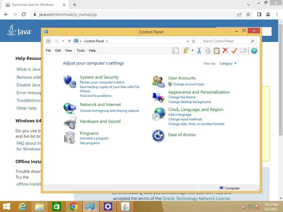
Task: Open Windows Store from taskbar
Action: [x=56, y=206]
